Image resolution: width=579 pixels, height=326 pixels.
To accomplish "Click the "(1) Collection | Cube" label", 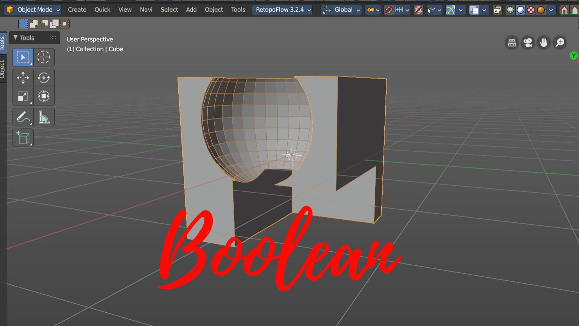I will [95, 49].
